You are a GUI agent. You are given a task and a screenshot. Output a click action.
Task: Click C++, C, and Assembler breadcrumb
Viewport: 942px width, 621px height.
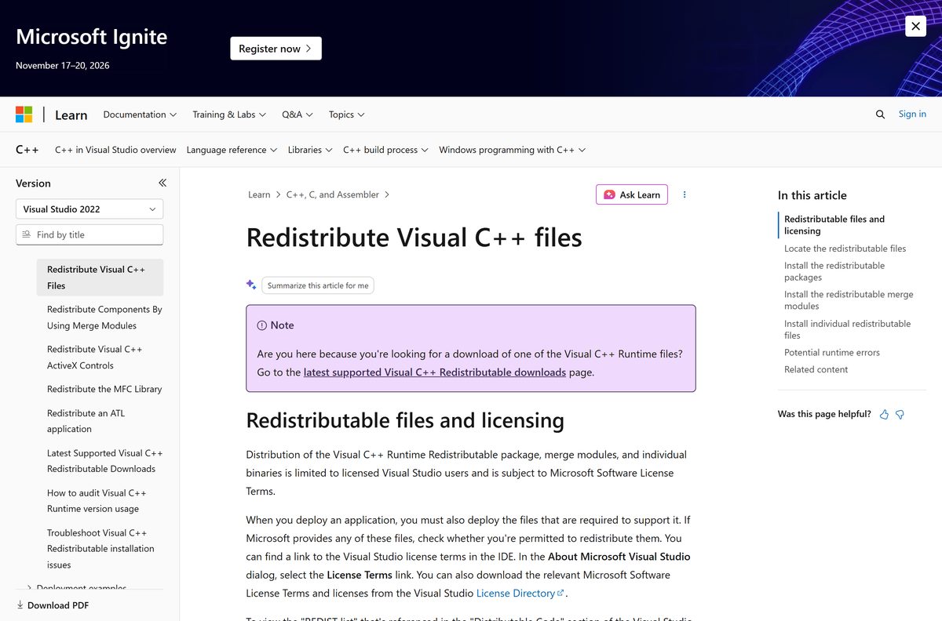pyautogui.click(x=333, y=194)
